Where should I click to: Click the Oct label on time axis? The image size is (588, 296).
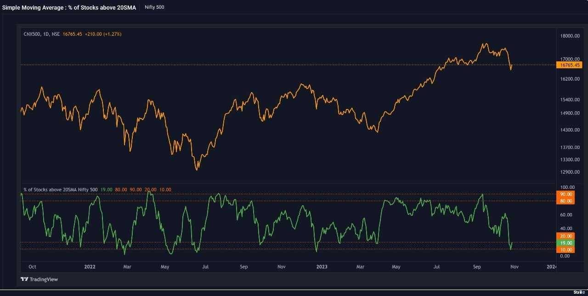32,267
